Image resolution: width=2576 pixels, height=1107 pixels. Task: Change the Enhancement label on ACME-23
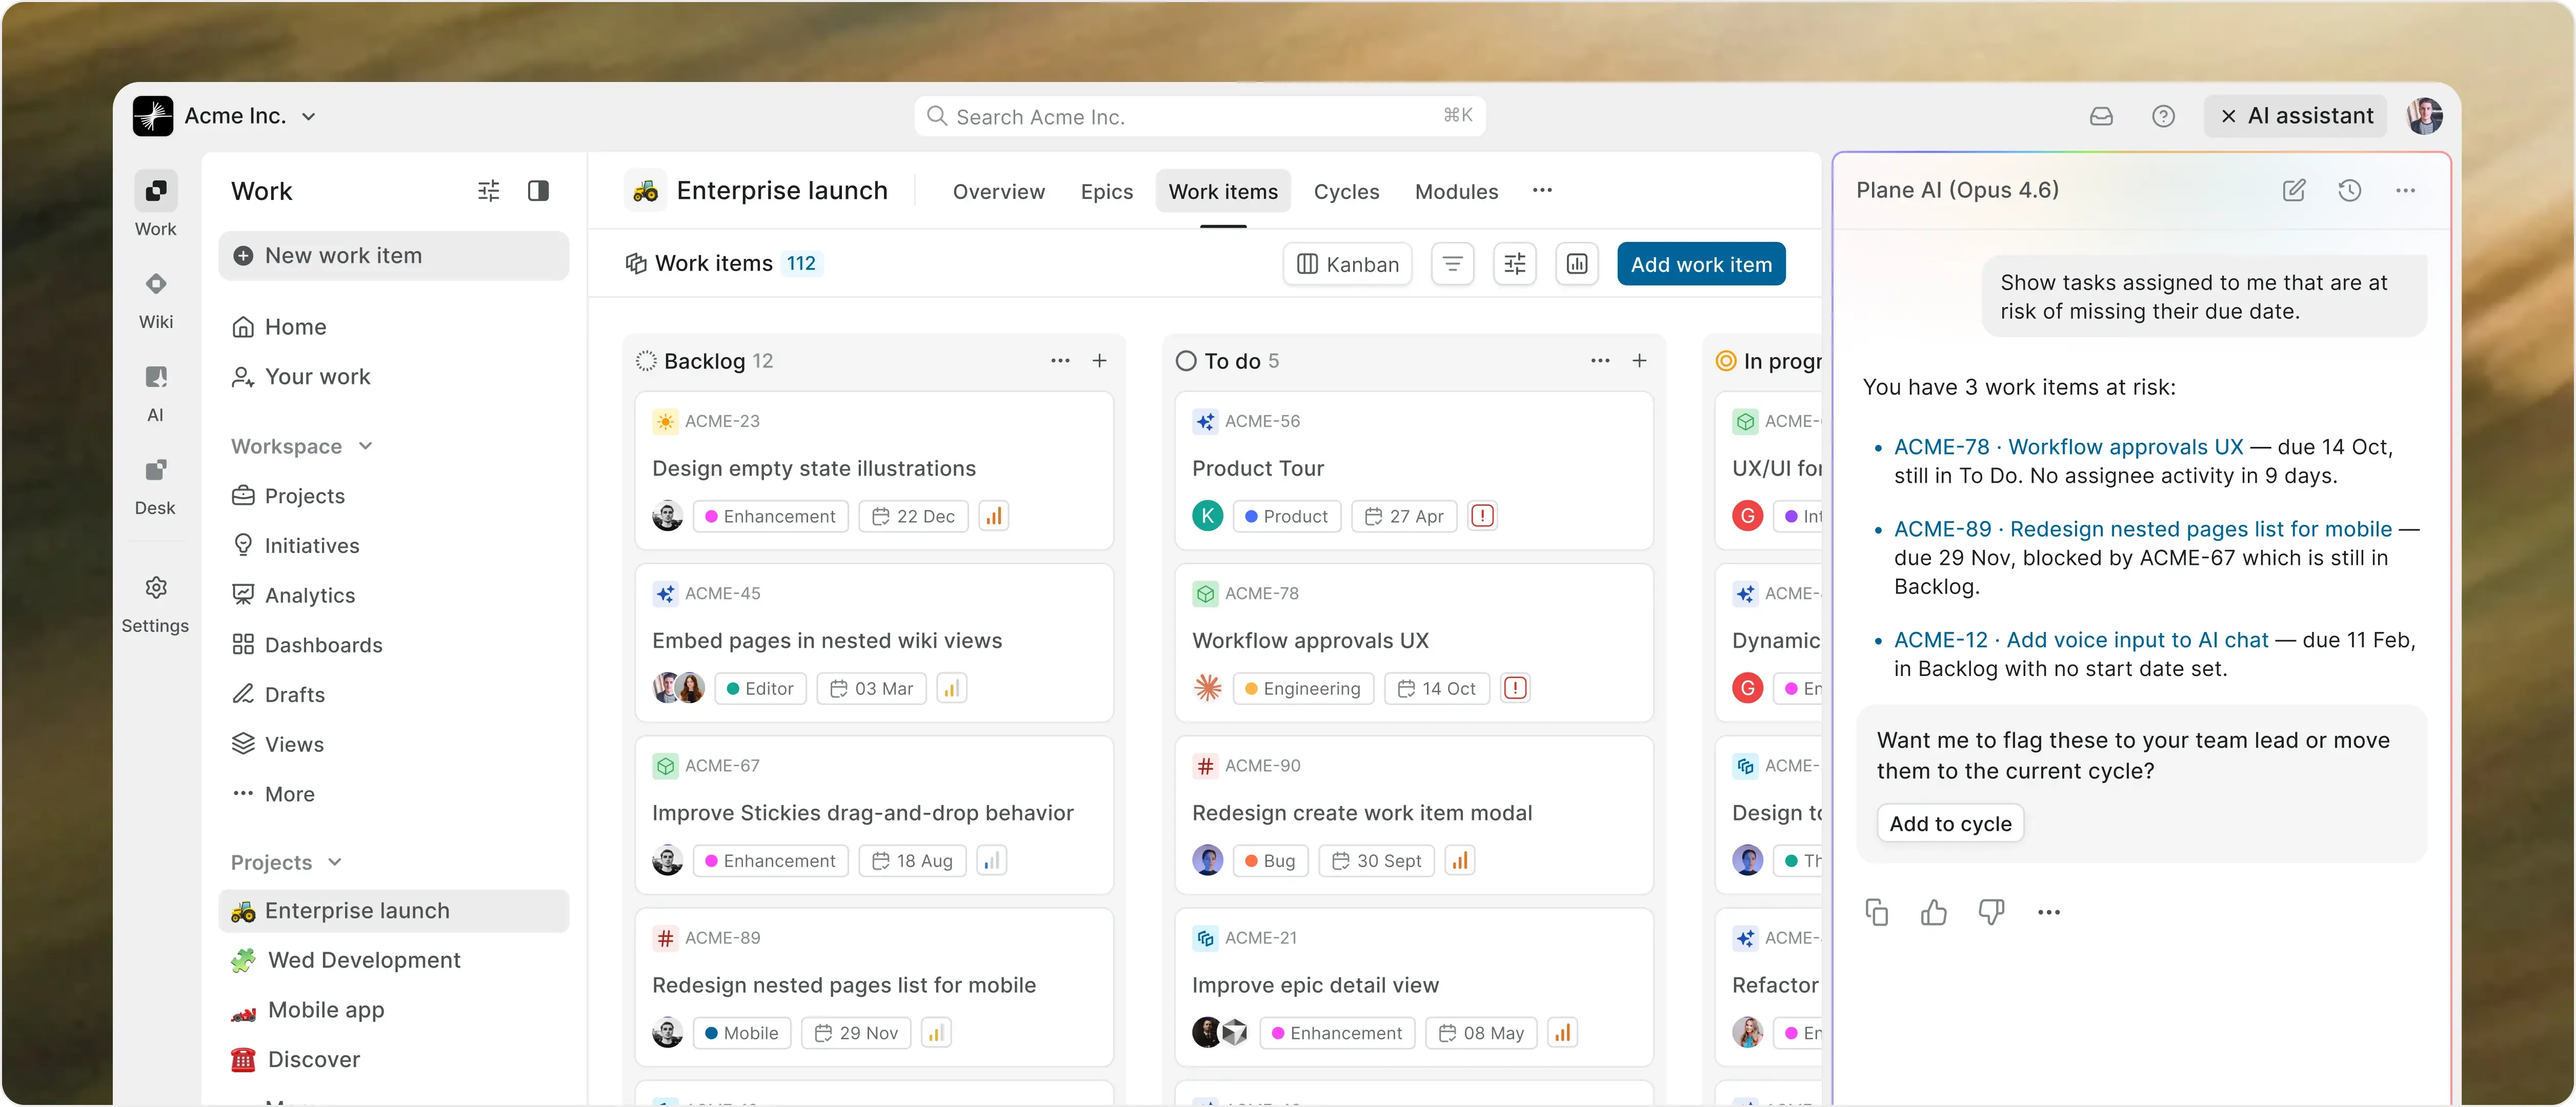pyautogui.click(x=770, y=517)
